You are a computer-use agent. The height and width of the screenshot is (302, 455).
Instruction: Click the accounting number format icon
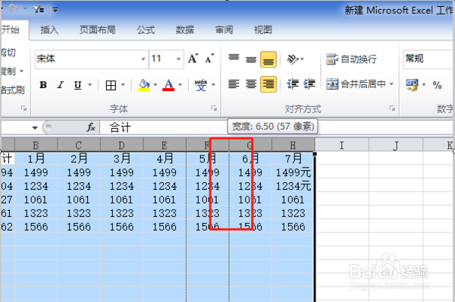tap(412, 85)
